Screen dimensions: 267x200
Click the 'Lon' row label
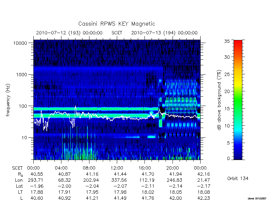pos(19,180)
